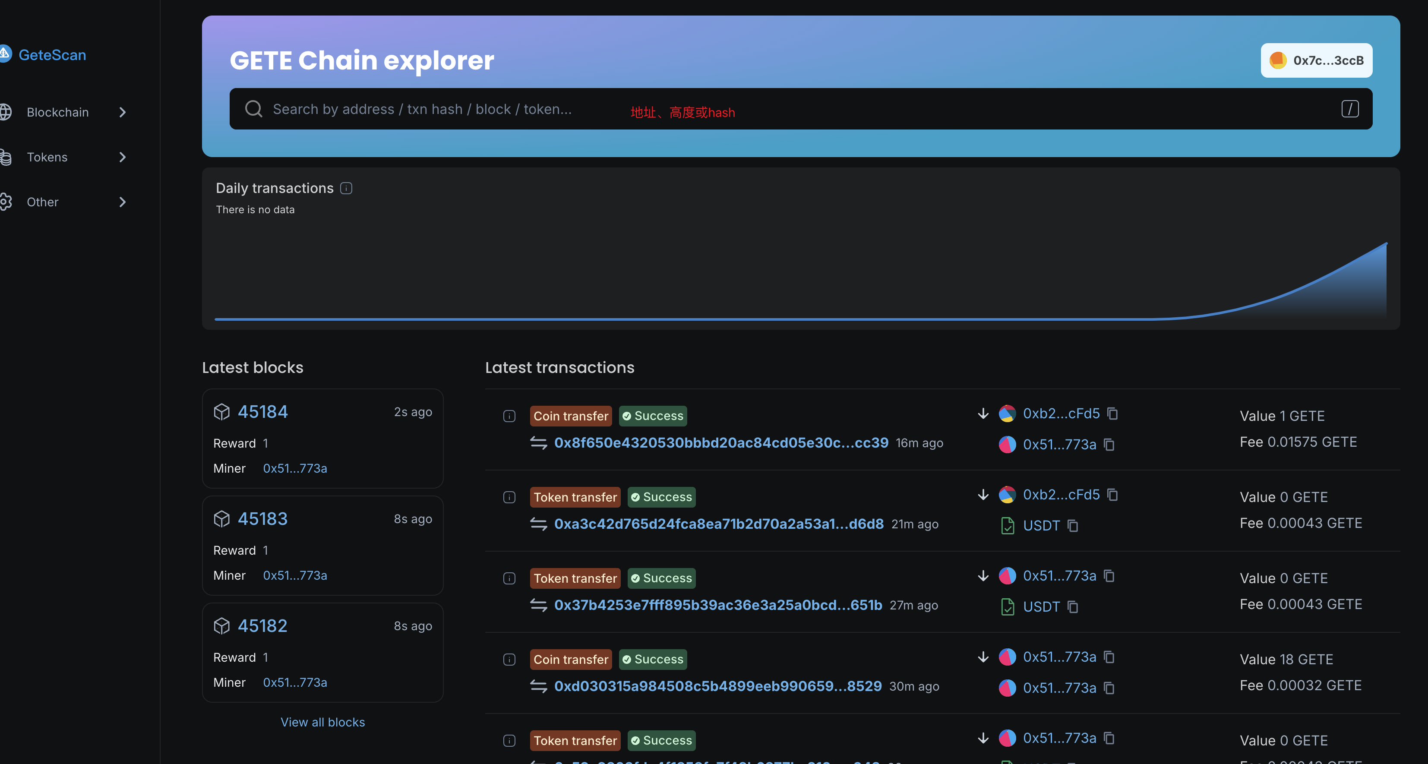
Task: Open details icon for 21m ago Token transfer
Action: 509,497
